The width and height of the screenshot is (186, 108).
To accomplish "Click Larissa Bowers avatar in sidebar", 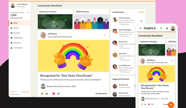I will point(13,5).
